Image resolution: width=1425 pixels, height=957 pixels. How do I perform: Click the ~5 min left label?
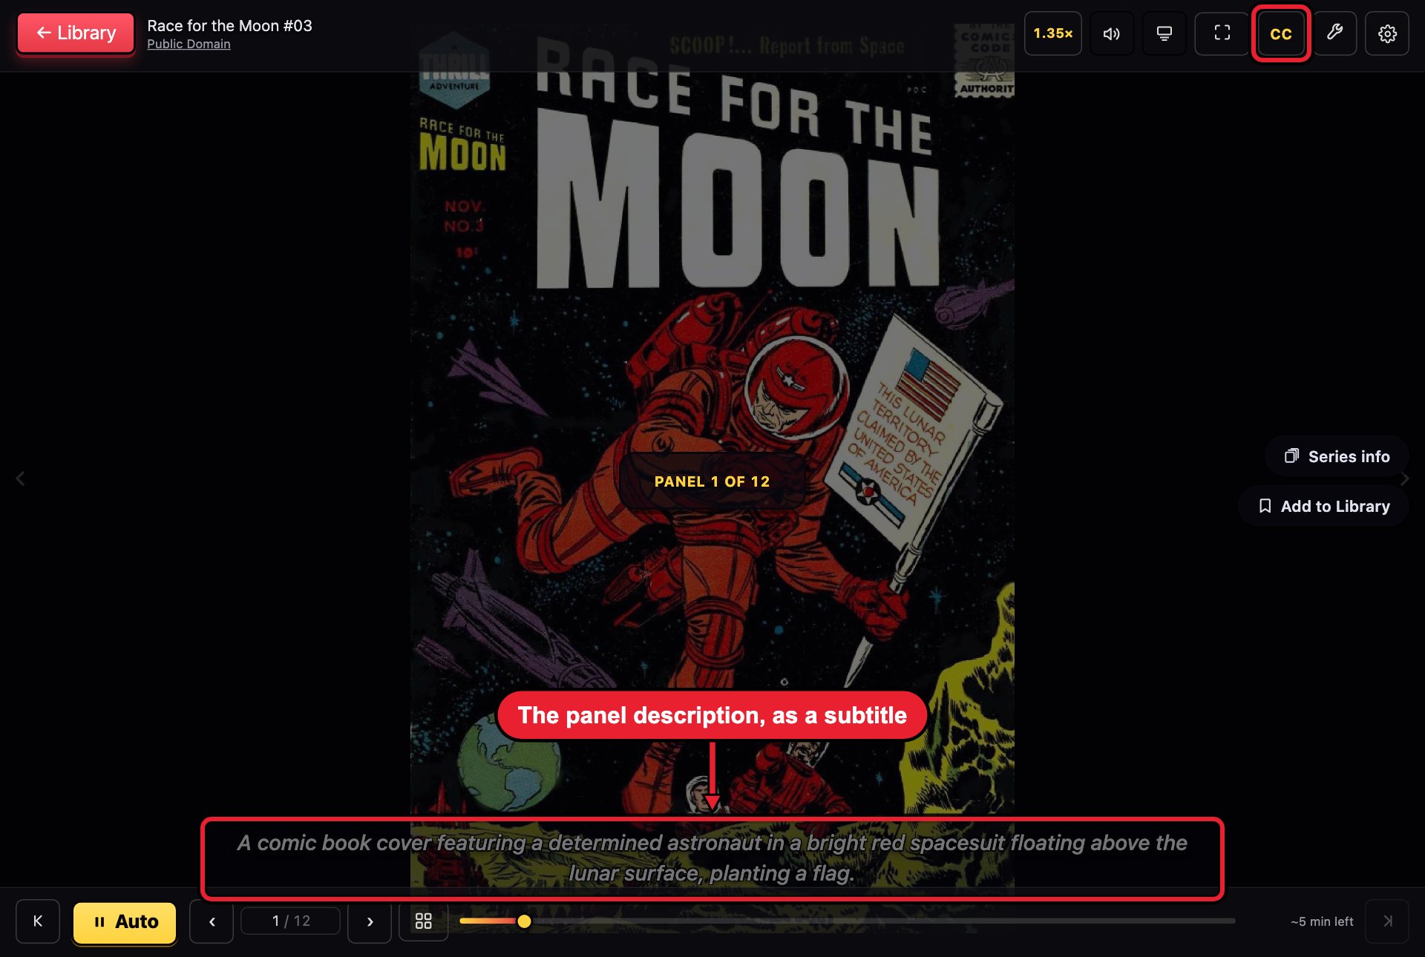(x=1322, y=921)
